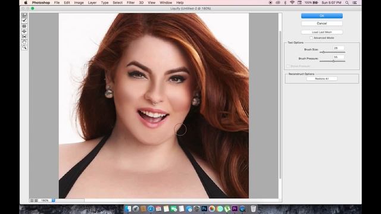Open the zoom percentage dropdown arrow
Image resolution: width=381 pixels, height=214 pixels.
click(53, 200)
